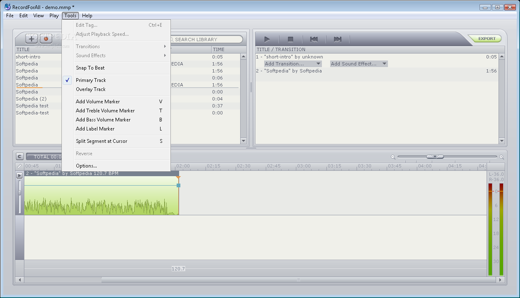520x298 pixels.
Task: Select playlist item 1 "short-intro" by unknown
Action: [377, 57]
